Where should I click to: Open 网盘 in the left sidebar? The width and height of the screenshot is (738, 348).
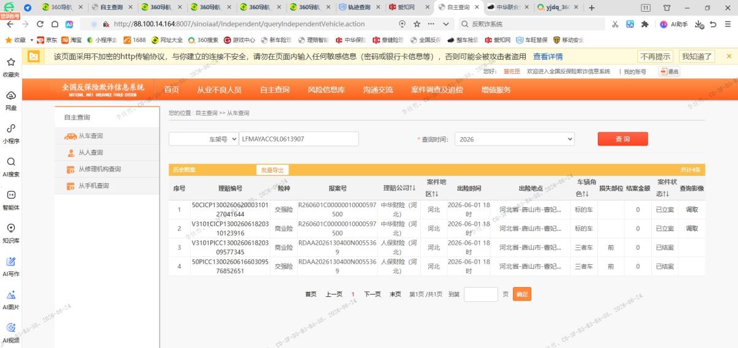click(11, 101)
